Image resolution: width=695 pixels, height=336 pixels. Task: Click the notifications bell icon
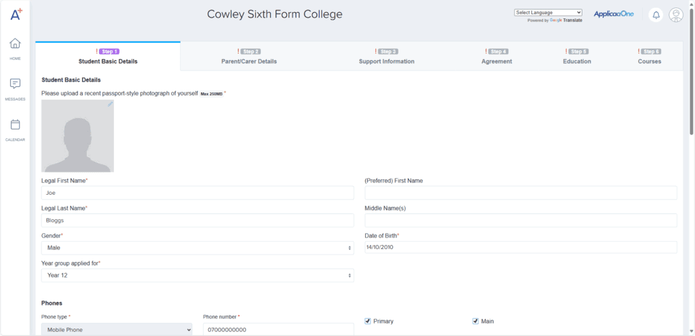click(656, 15)
